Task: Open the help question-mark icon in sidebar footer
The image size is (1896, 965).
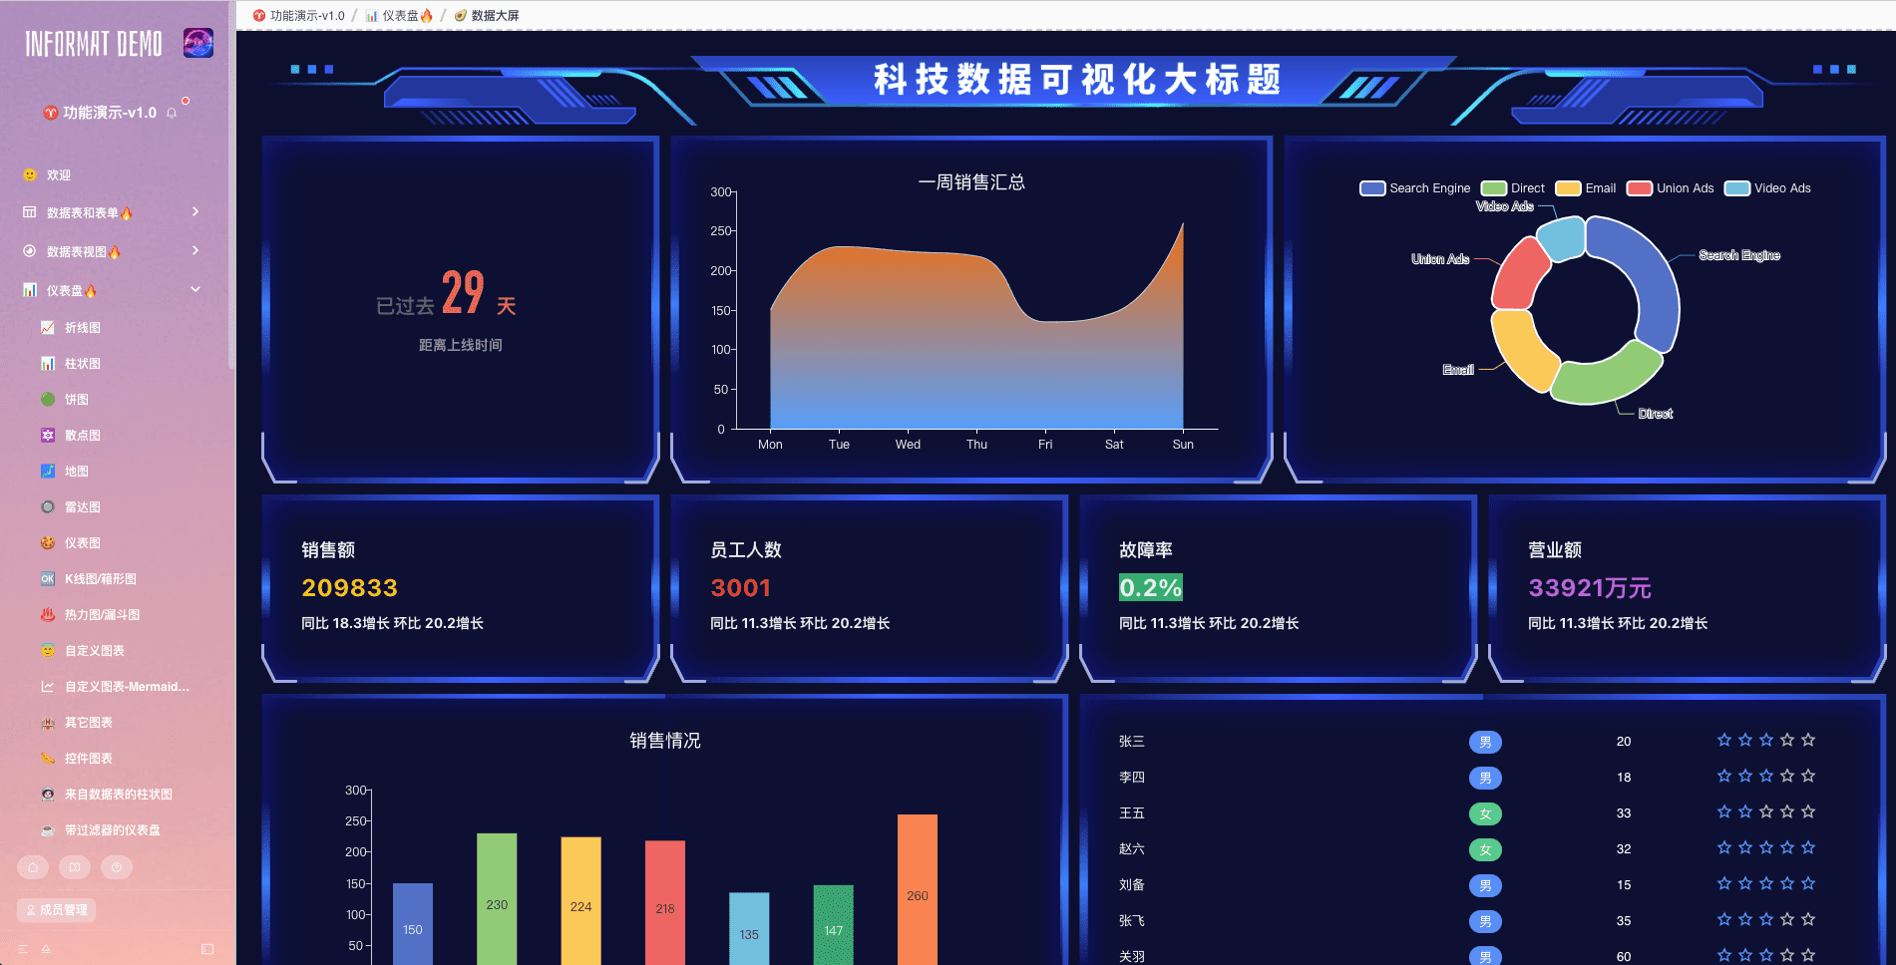Action: click(x=117, y=867)
